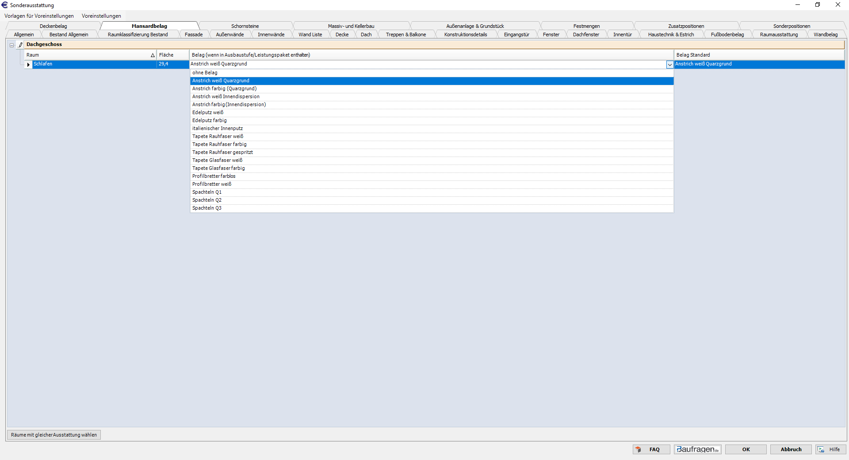Click the pencil edit icon beside Dachgeschoss
Image resolution: width=849 pixels, height=460 pixels.
(x=20, y=45)
